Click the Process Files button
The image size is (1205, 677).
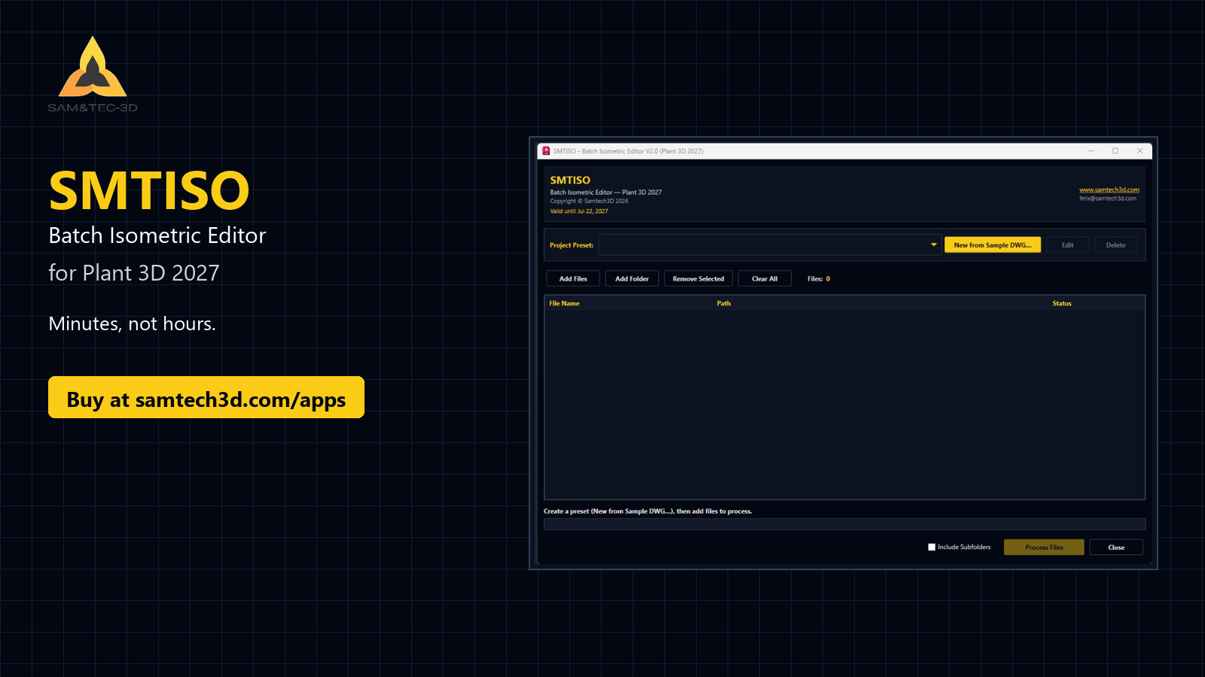tap(1044, 547)
